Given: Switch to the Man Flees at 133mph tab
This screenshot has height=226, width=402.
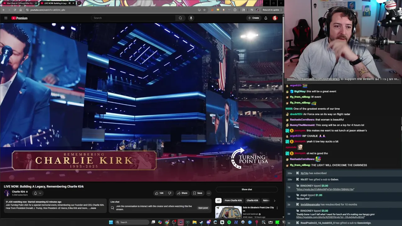Looking at the screenshot, I should point(19,3).
